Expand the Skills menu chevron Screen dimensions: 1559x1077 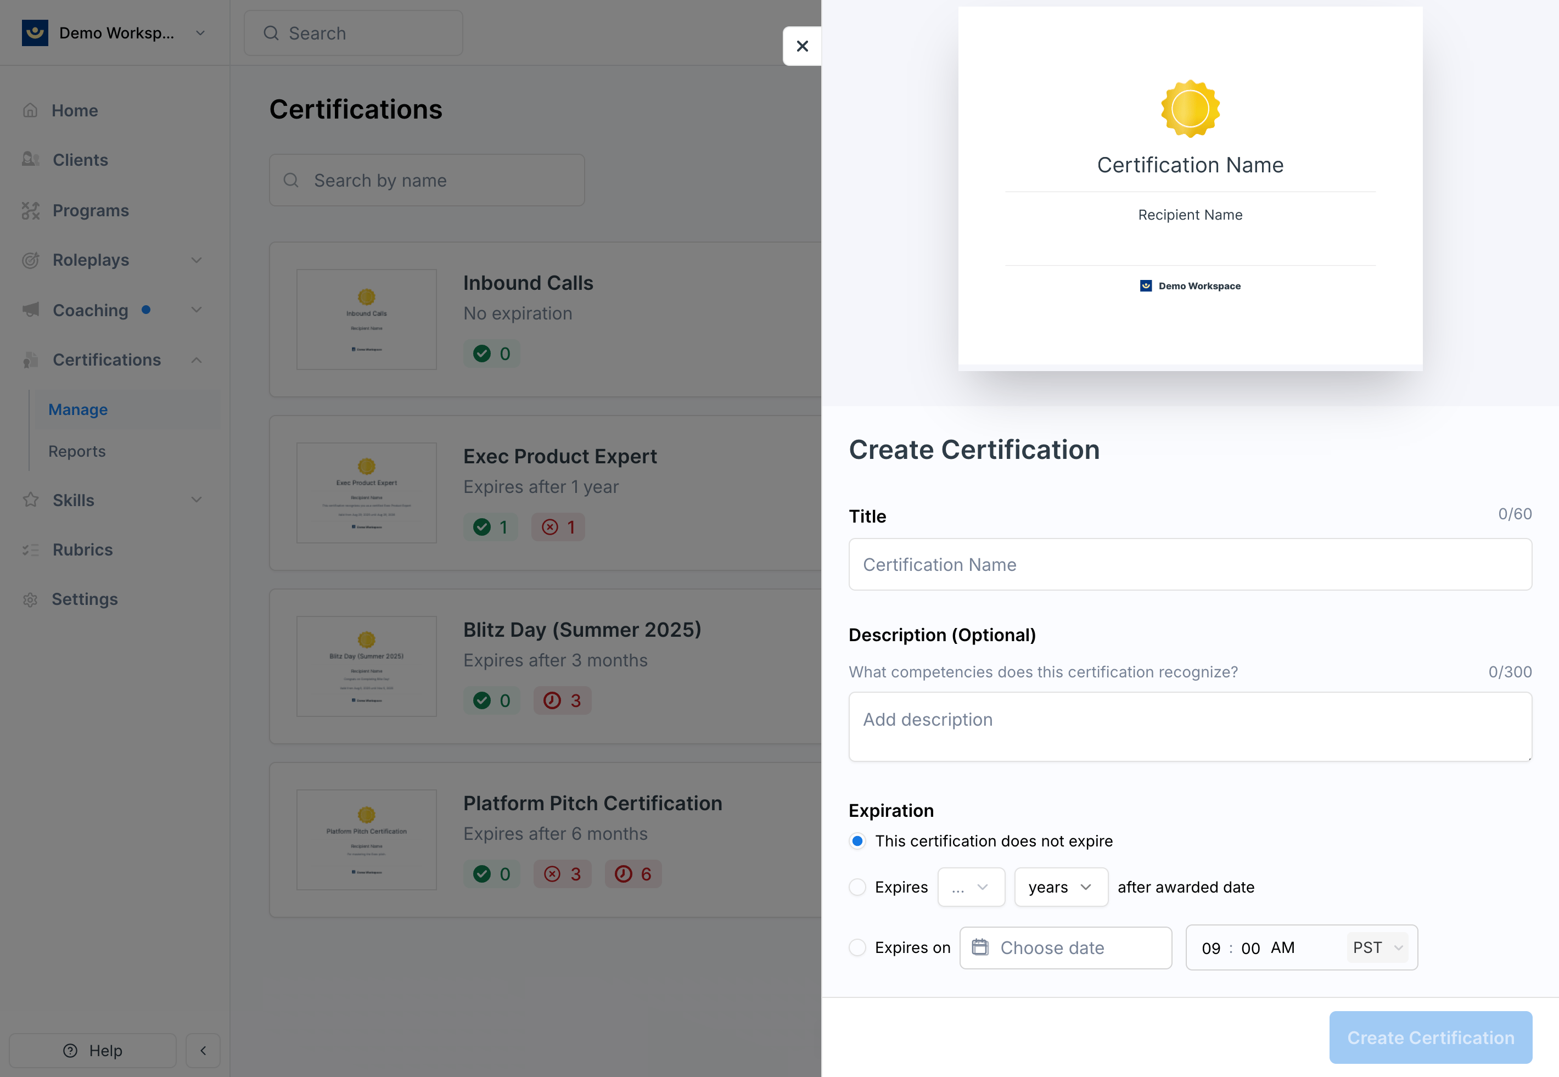coord(197,500)
